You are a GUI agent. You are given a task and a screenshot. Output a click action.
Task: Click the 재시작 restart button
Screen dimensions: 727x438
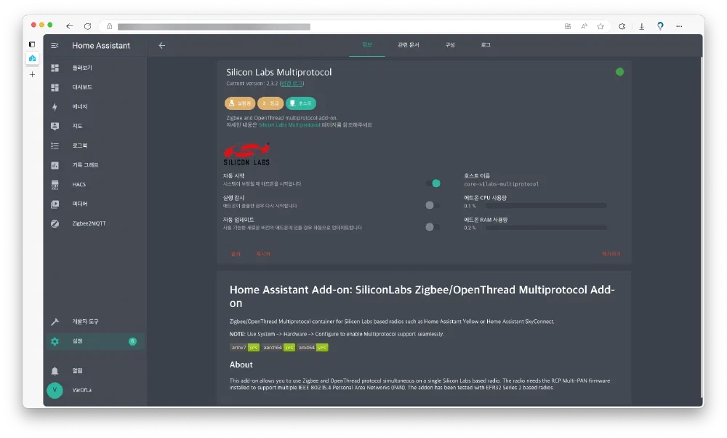click(262, 254)
